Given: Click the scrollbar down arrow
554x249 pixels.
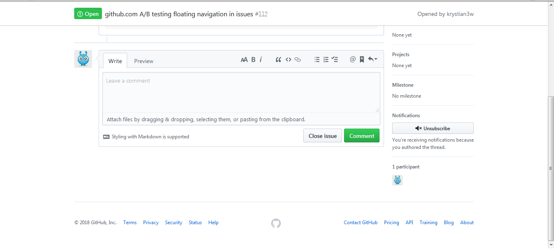Looking at the screenshot, I should tap(551, 245).
